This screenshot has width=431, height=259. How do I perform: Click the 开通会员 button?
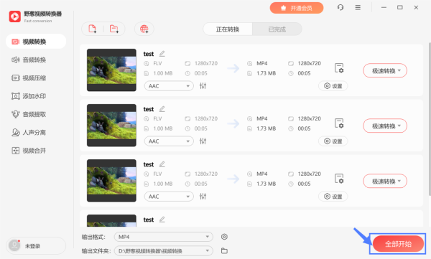coord(297,8)
